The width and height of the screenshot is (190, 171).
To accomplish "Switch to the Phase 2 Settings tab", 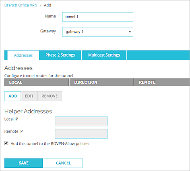I will click(60, 55).
